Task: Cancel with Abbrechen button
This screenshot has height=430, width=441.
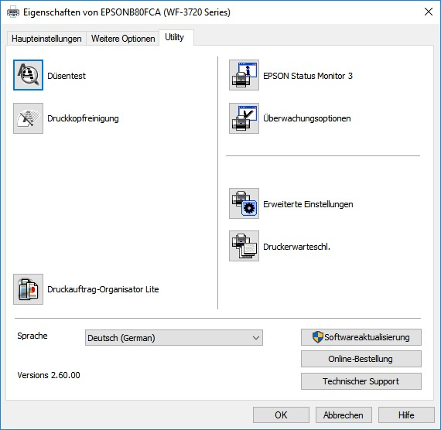Action: pyautogui.click(x=344, y=415)
